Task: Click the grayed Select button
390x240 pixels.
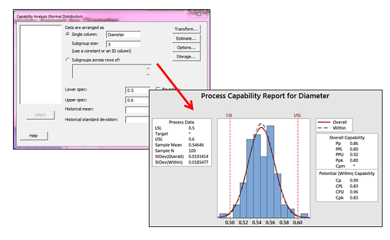Action: tap(40, 114)
